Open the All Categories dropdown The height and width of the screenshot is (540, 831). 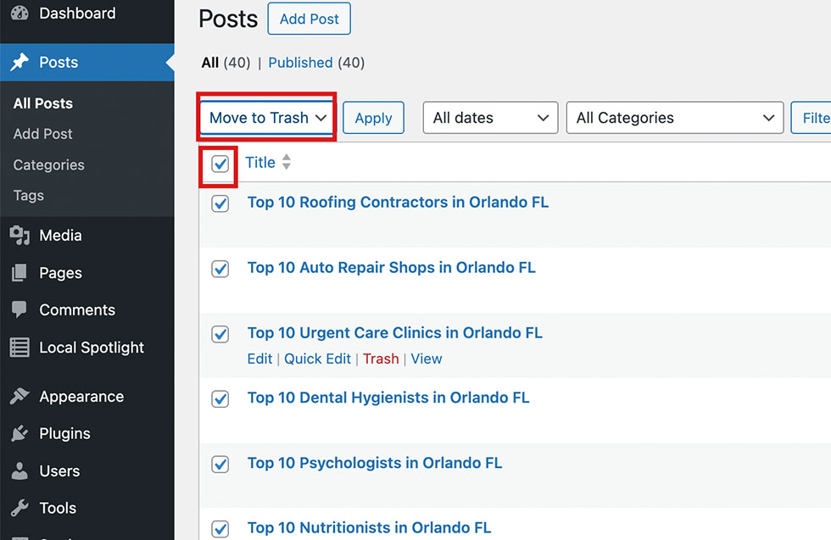(674, 118)
